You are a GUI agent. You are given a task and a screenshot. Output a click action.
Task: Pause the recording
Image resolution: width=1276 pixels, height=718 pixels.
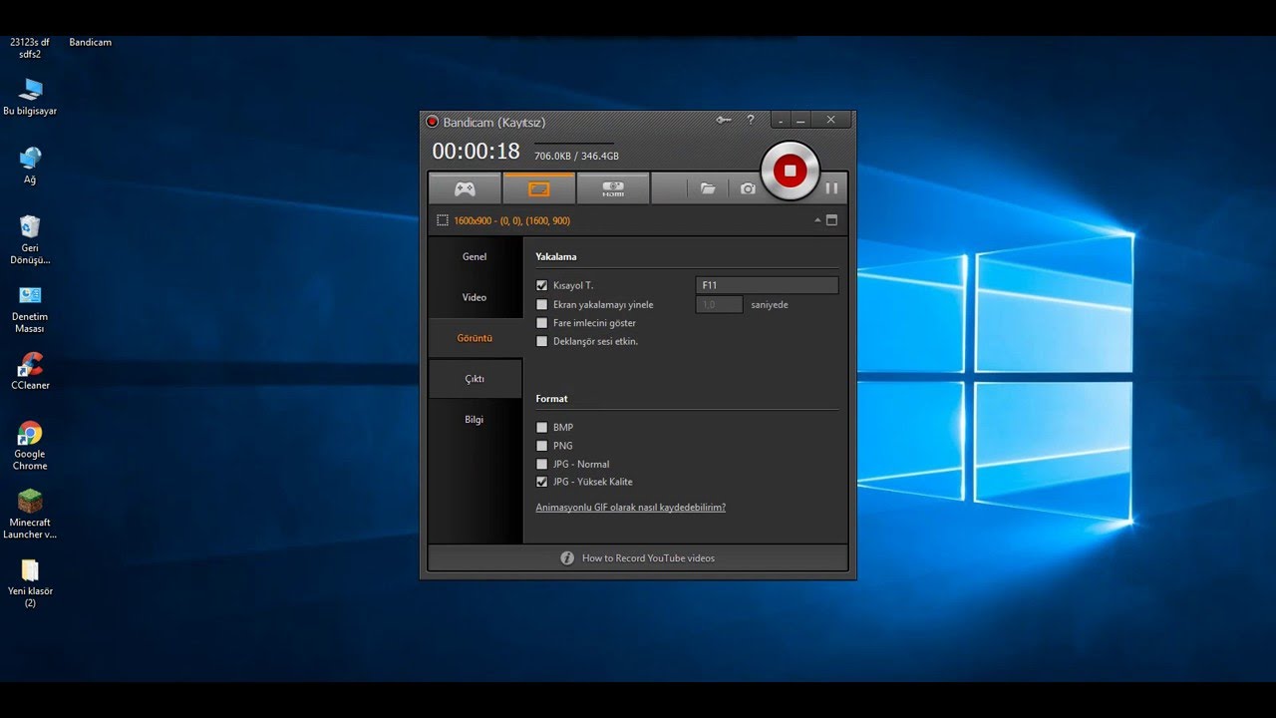coord(831,187)
